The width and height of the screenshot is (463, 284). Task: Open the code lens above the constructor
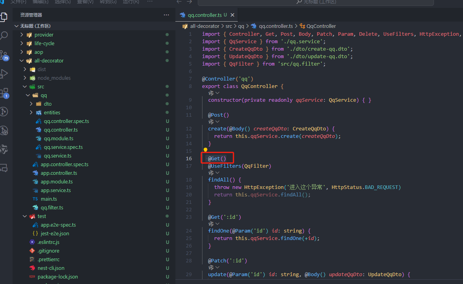[214, 93]
